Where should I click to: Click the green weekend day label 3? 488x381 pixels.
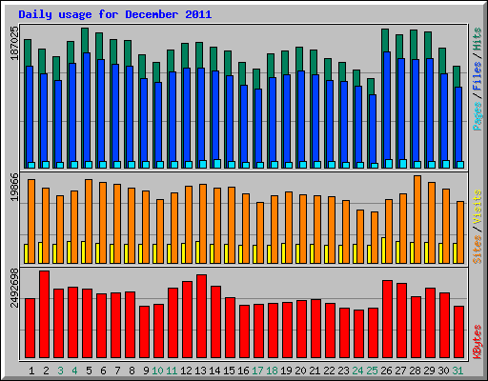(x=60, y=371)
